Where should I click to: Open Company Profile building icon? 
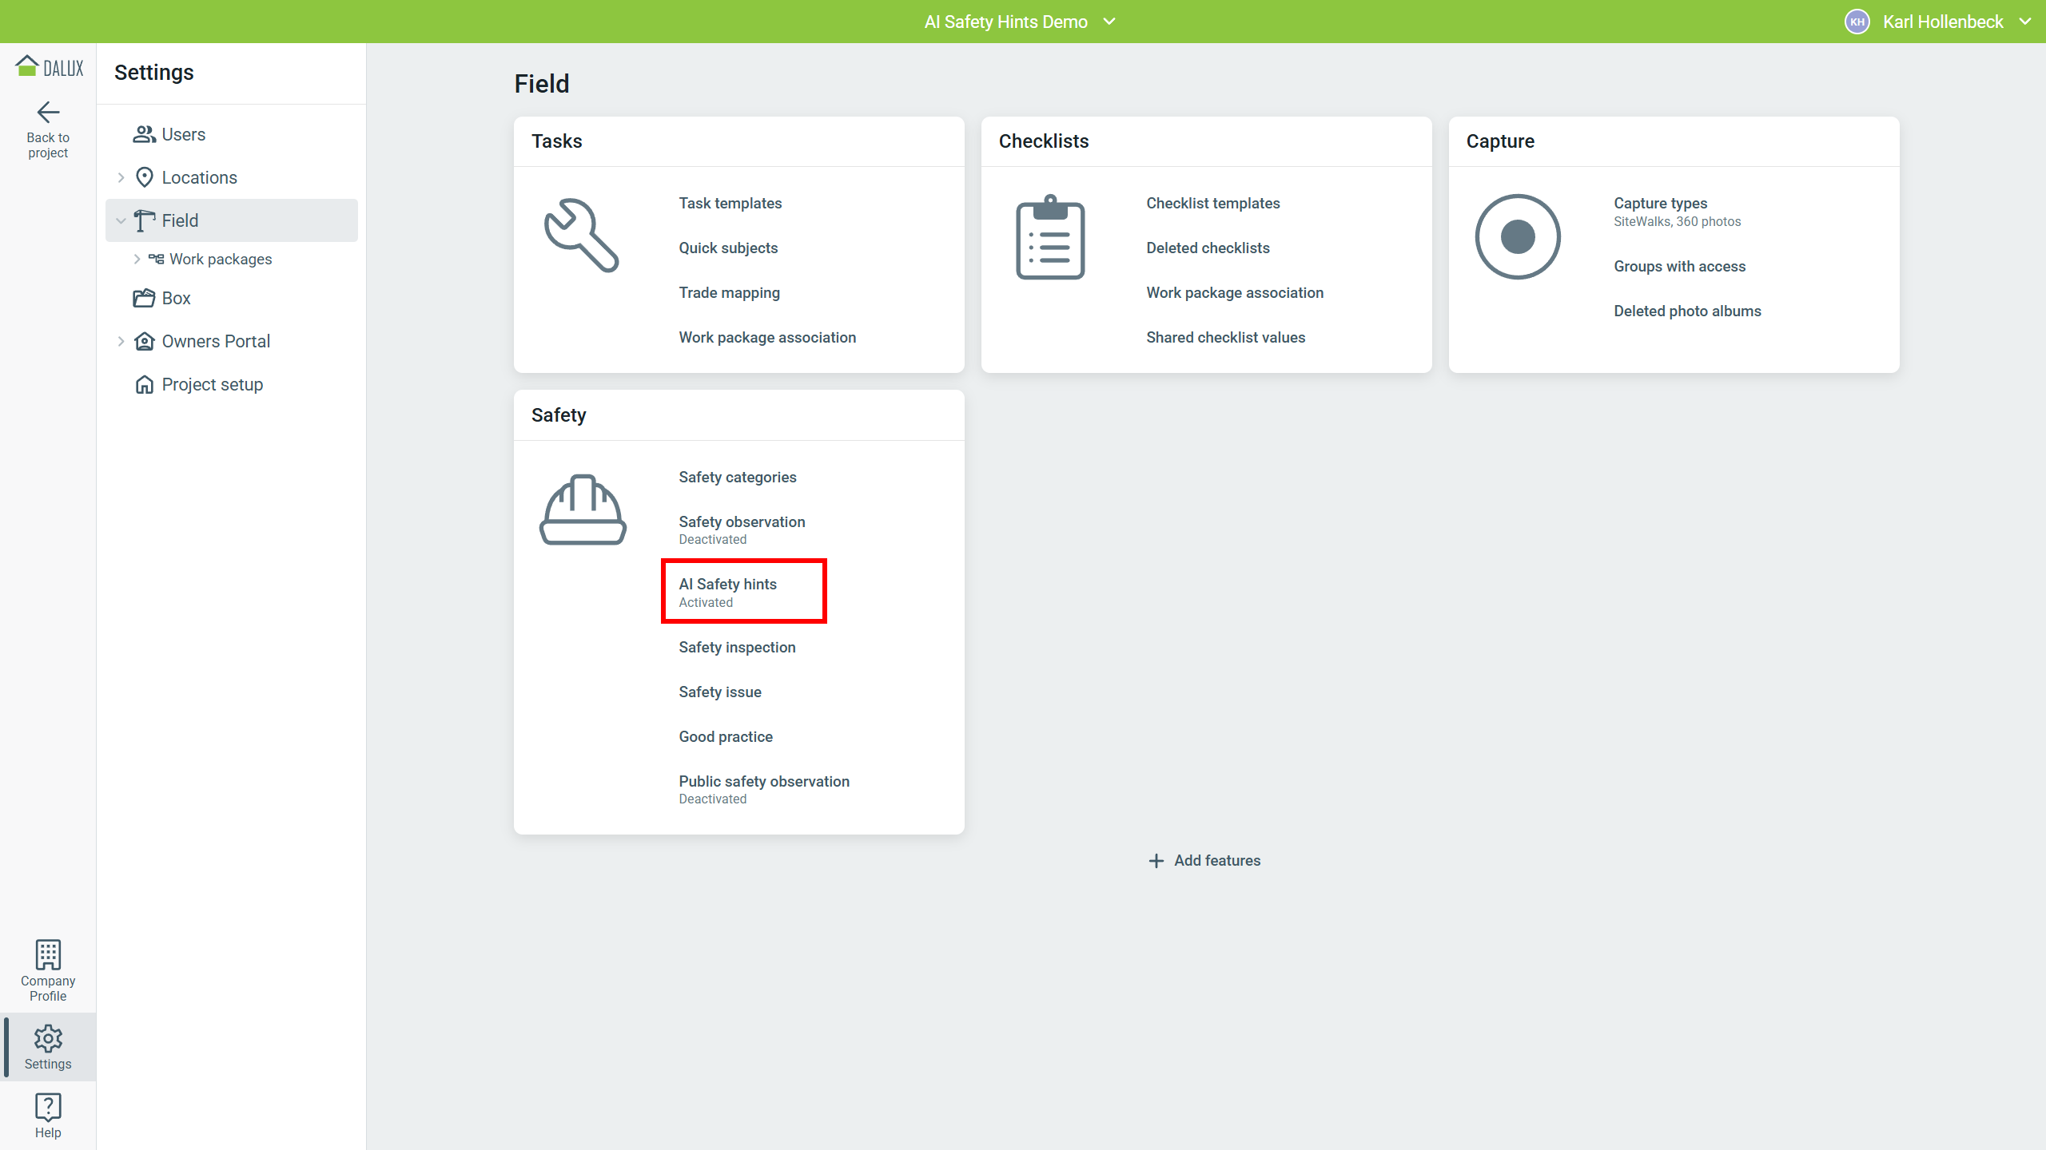click(48, 954)
